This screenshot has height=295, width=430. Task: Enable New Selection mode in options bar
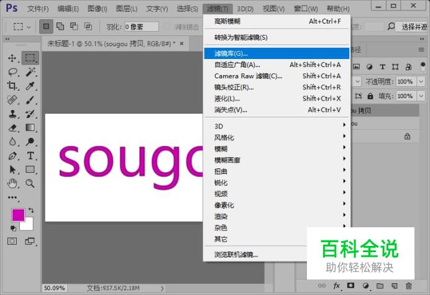pyautogui.click(x=46, y=27)
